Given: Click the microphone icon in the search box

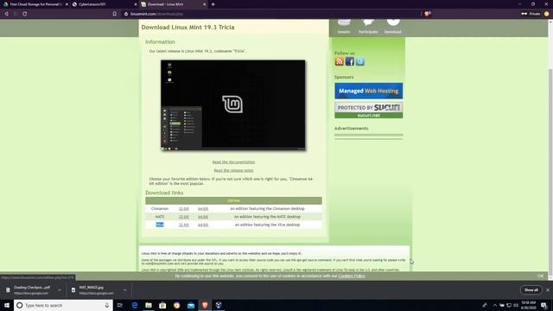Looking at the screenshot, I should tap(107, 305).
